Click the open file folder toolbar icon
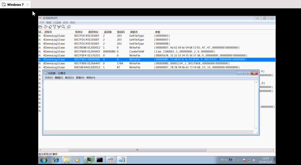301x165 pixels. point(40,27)
